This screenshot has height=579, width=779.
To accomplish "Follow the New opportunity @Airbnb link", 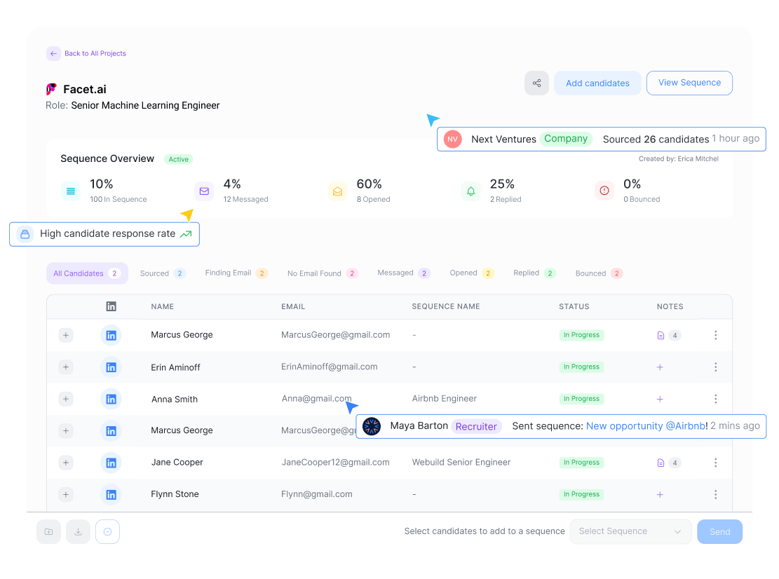I will (x=646, y=426).
